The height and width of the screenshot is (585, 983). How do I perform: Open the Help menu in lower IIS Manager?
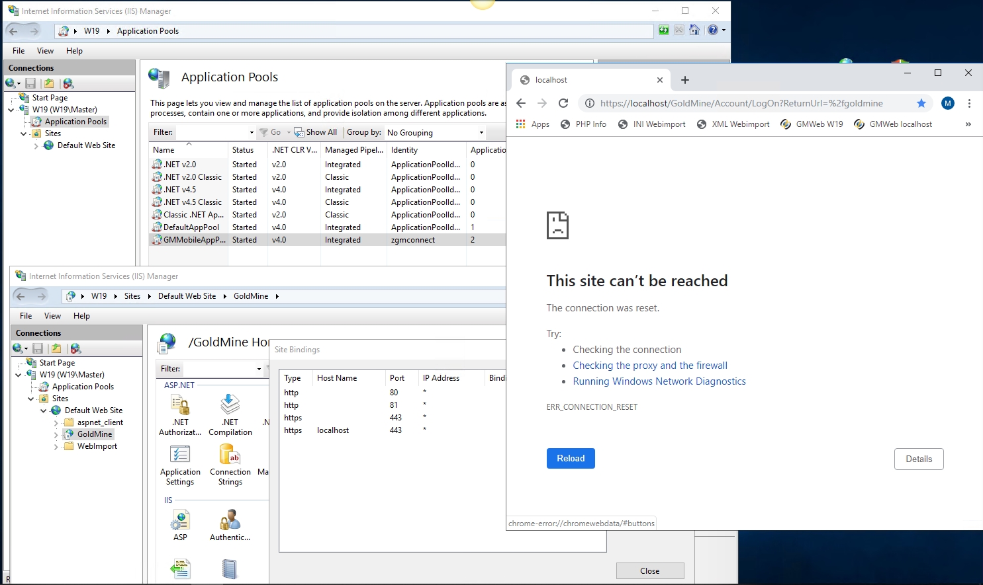coord(81,316)
